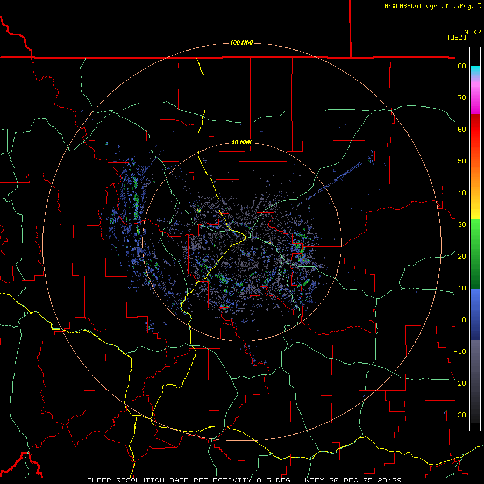Click the 10 value on the dBZ scale
Viewport: 484px width, 484px height.
[x=462, y=288]
